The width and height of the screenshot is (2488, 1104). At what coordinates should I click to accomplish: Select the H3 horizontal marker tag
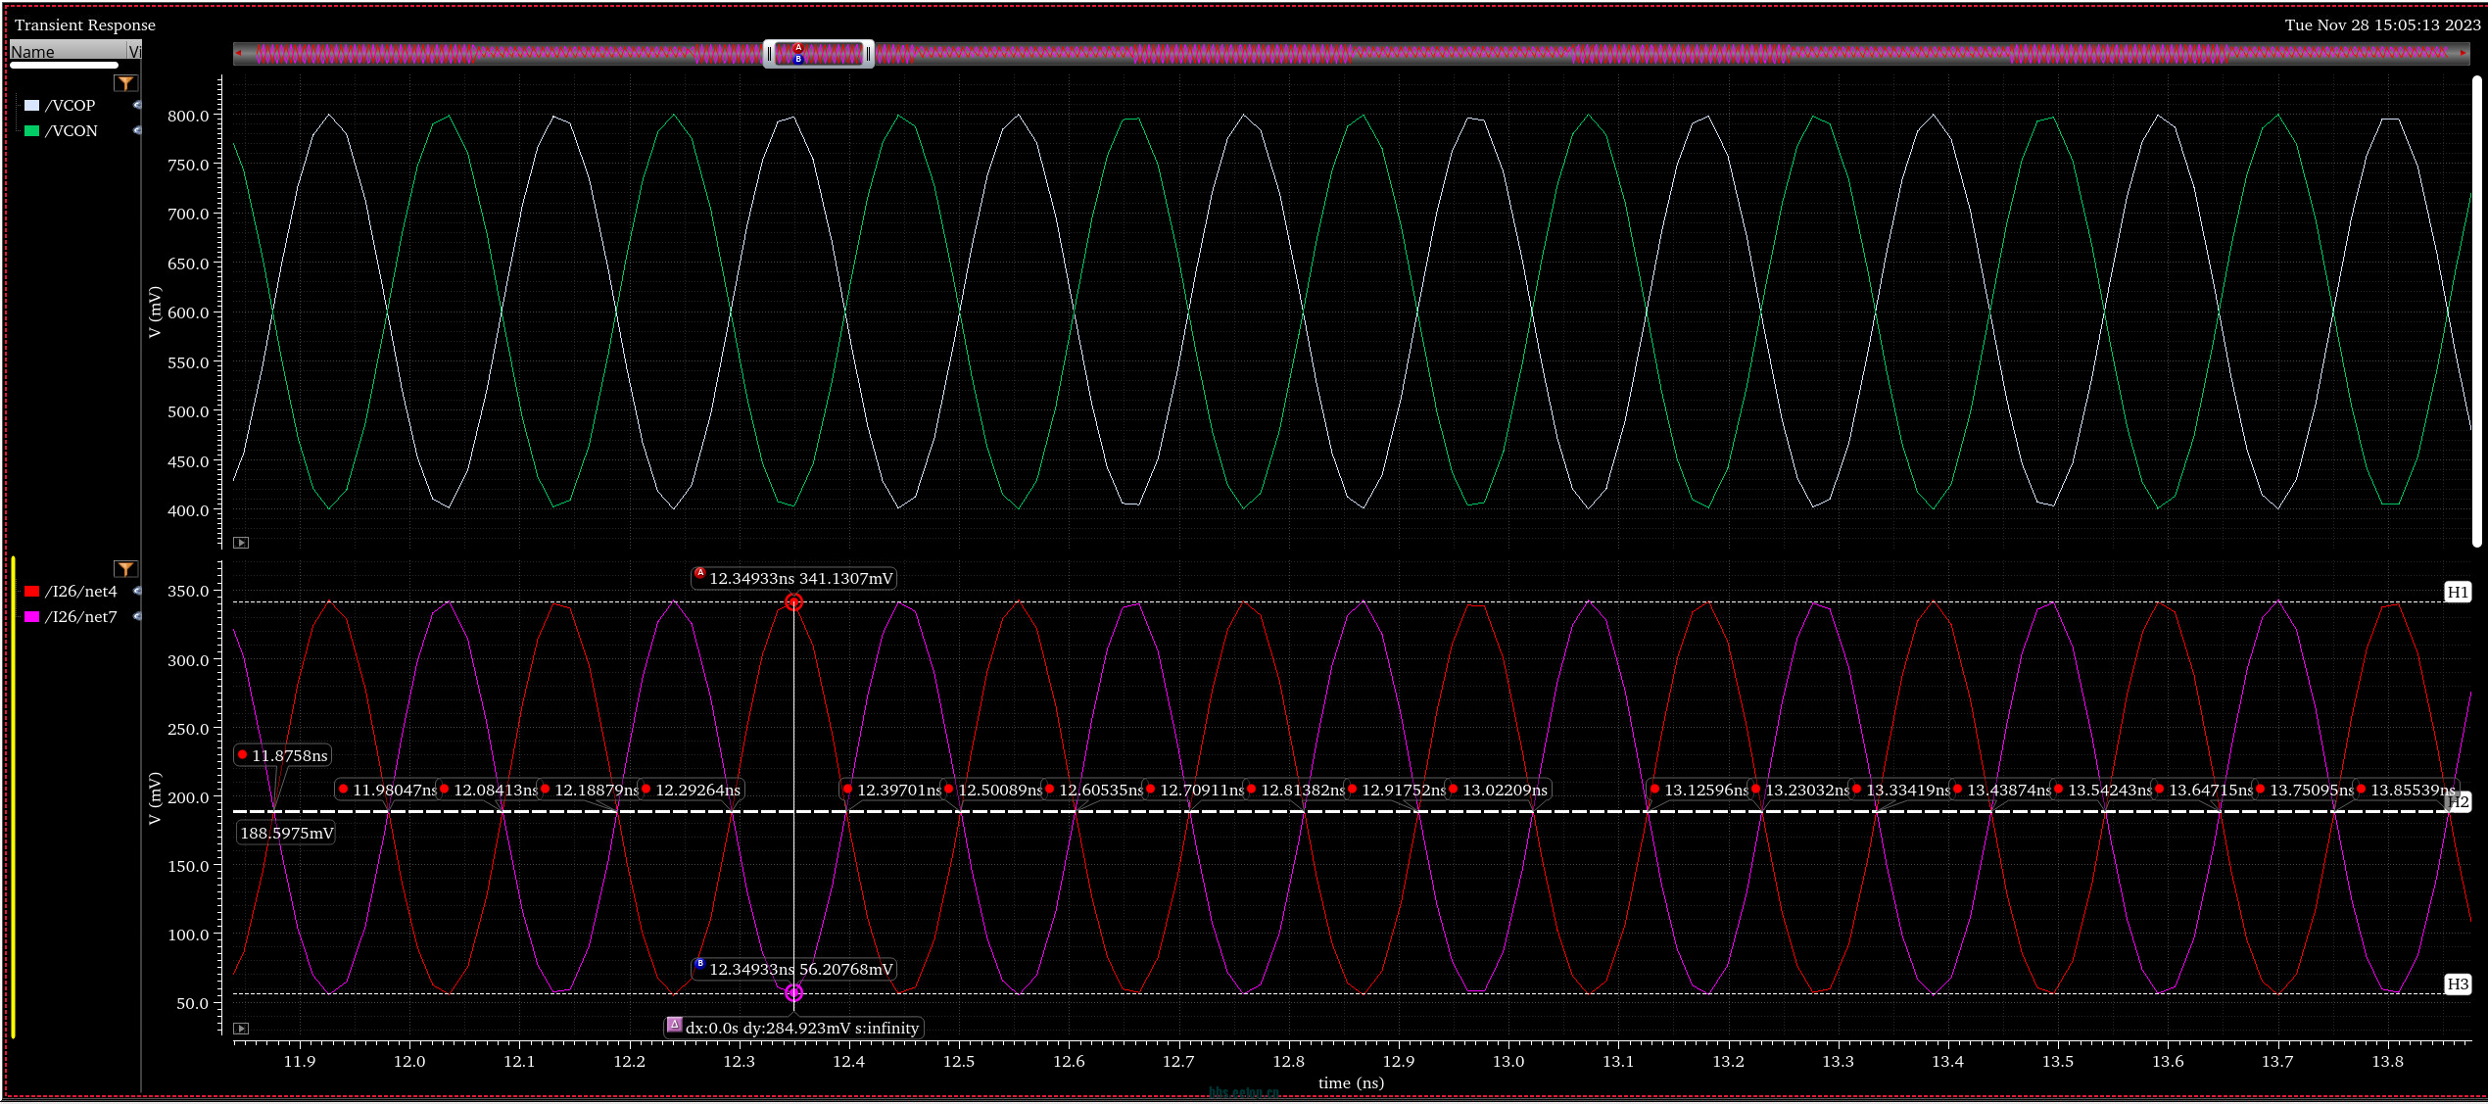coord(2457,984)
